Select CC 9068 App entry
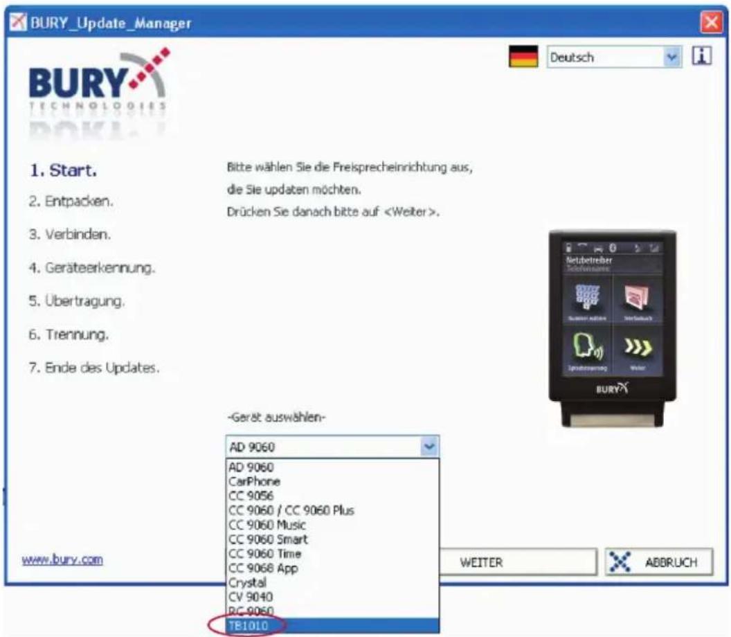This screenshot has height=637, width=731. click(x=332, y=568)
